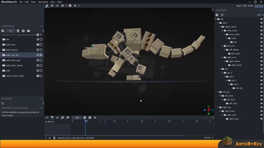Open the Animation menu
Screen dimensions: 264x148
point(43,2)
